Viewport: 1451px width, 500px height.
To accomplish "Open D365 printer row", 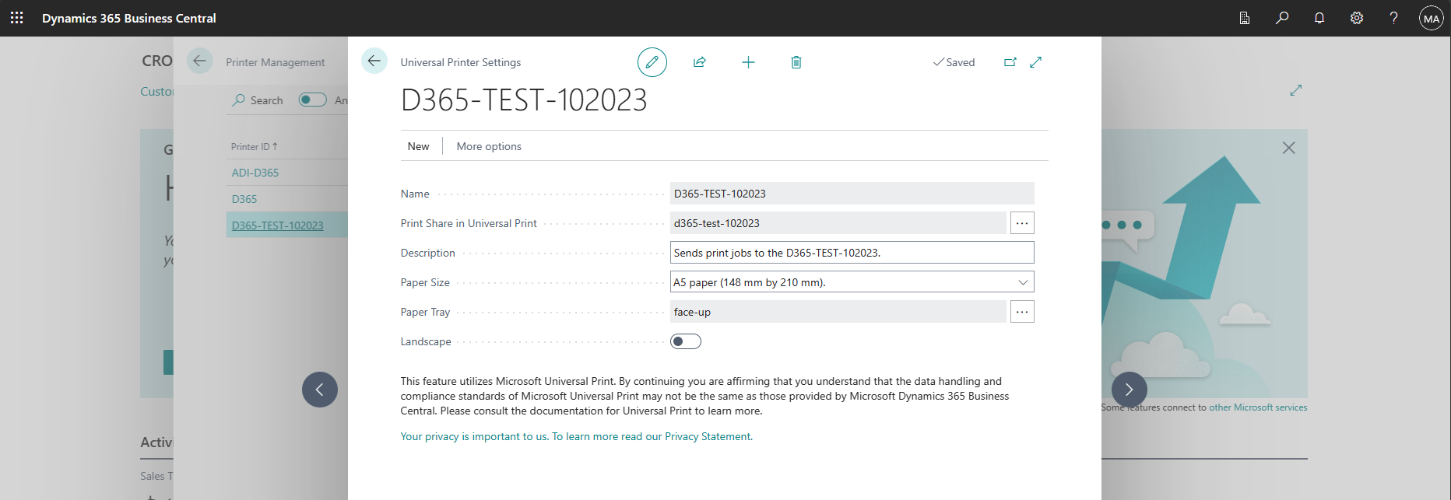I will click(244, 199).
